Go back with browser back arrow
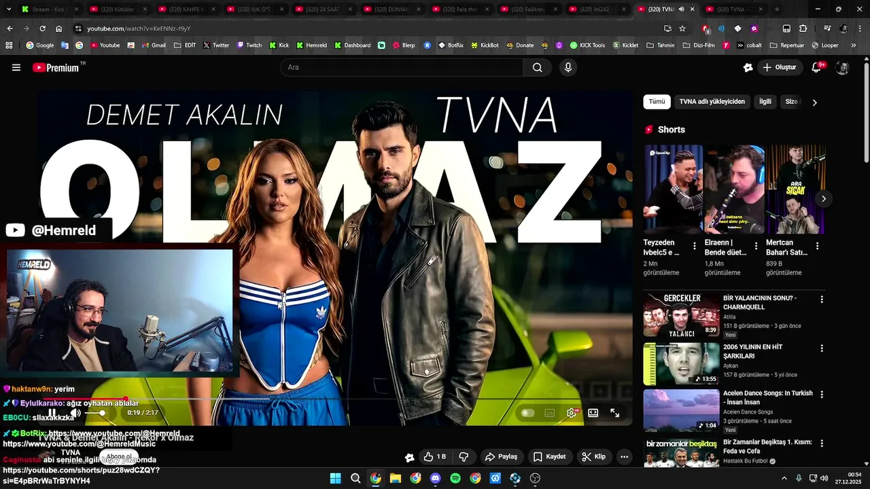This screenshot has width=870, height=489. point(10,29)
